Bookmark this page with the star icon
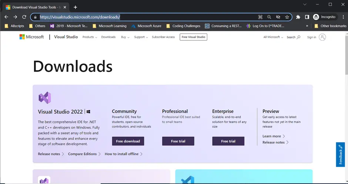348x184 pixels. click(x=287, y=17)
